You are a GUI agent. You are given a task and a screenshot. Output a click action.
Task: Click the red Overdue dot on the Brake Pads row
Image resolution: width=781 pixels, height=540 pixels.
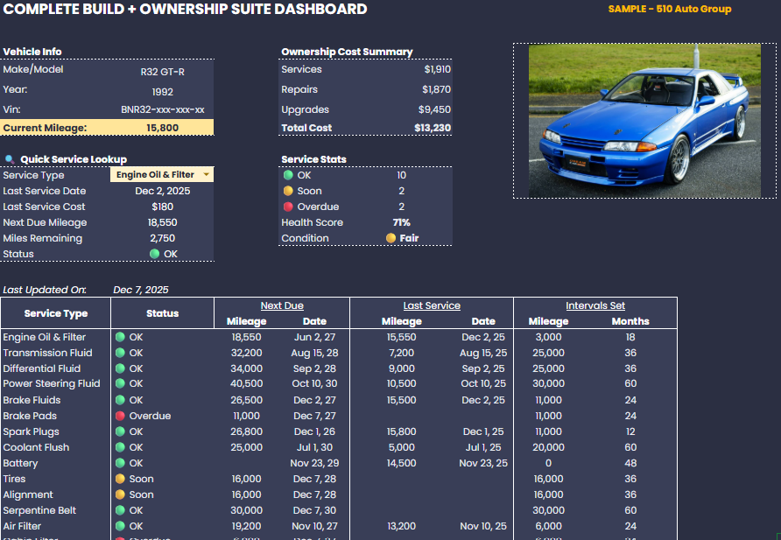121,416
